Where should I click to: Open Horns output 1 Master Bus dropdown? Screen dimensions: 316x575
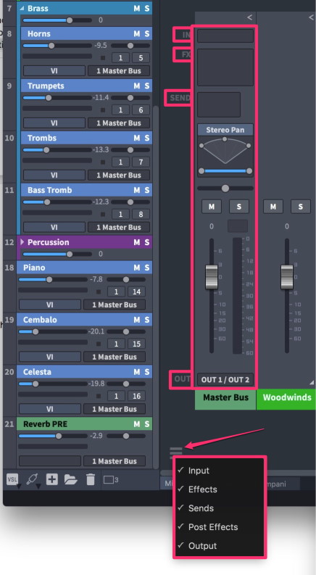pos(119,71)
